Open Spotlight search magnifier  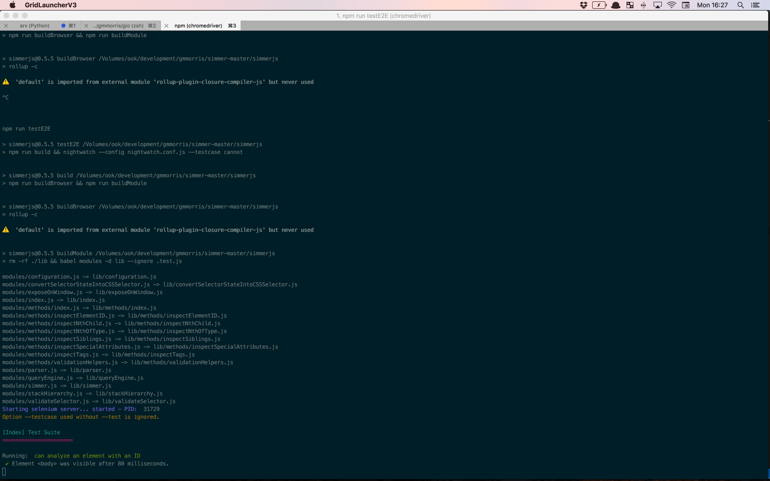(741, 5)
